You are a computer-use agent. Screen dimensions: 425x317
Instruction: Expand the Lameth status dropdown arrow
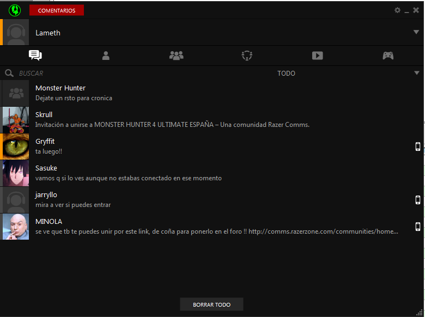pos(416,32)
